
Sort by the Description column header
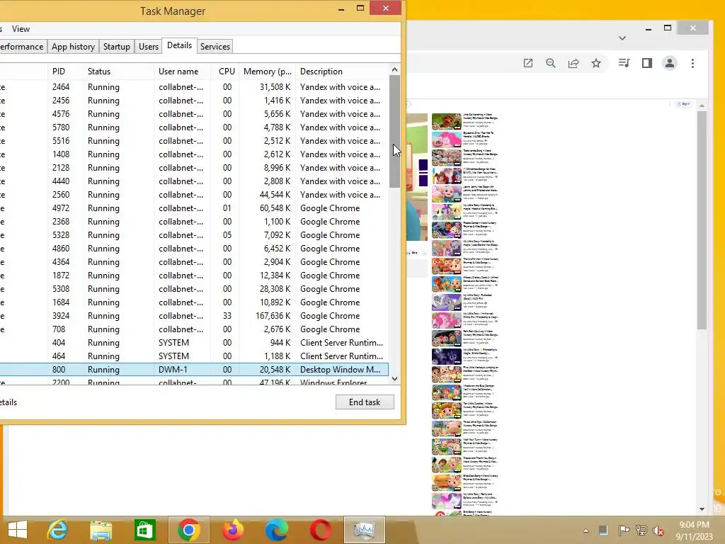click(342, 72)
